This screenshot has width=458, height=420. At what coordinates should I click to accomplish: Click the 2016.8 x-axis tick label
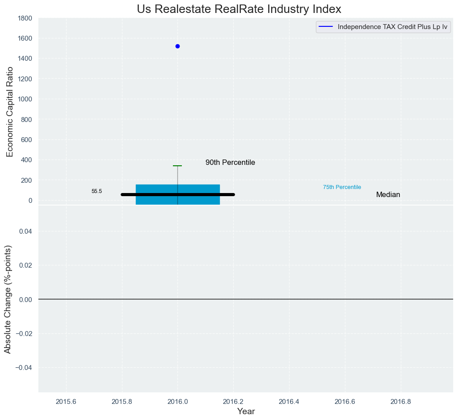pos(401,401)
